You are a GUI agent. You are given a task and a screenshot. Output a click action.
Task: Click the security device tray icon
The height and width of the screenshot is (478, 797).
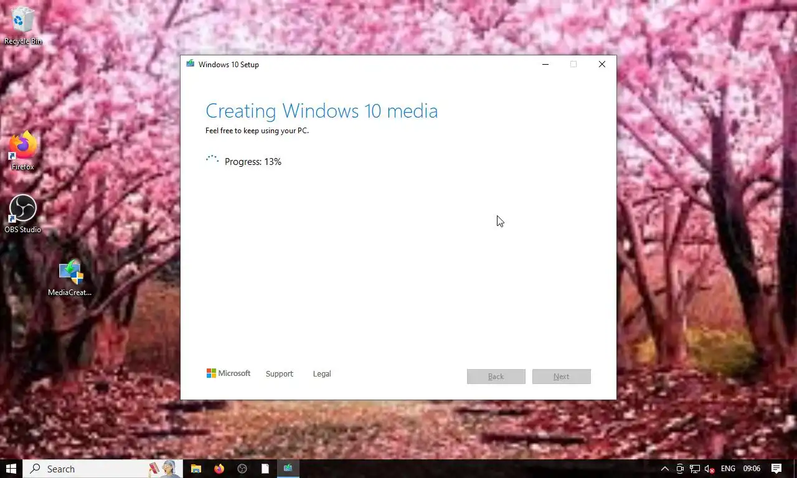[680, 469]
